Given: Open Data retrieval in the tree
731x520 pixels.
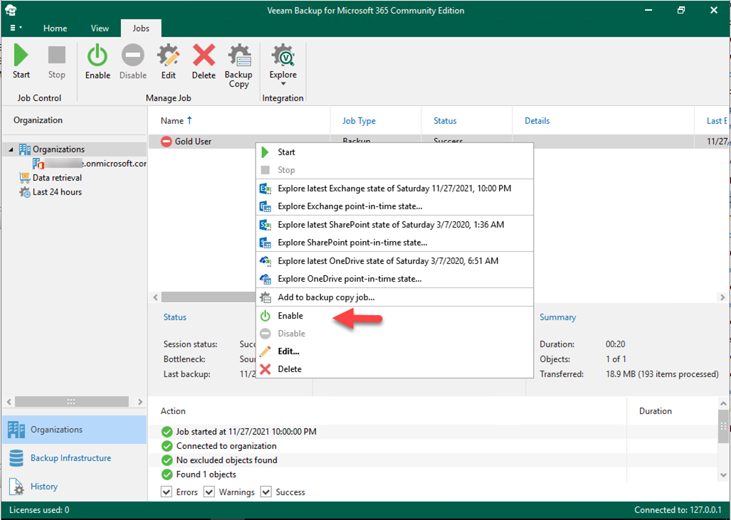Looking at the screenshot, I should tap(57, 178).
